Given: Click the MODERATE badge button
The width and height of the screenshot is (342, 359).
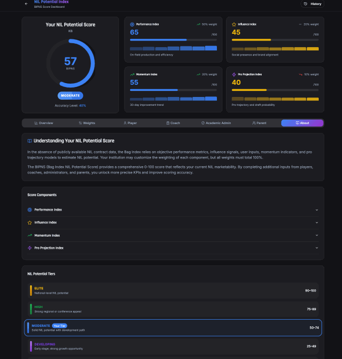Looking at the screenshot, I should tap(70, 95).
